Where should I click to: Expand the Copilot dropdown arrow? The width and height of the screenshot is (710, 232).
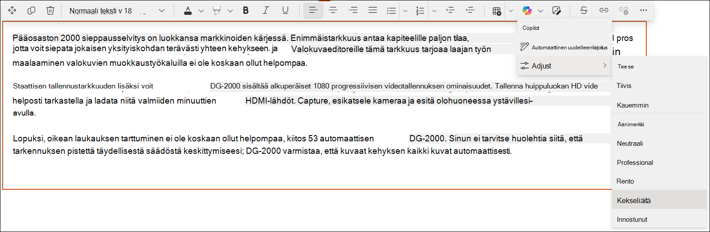pos(540,11)
